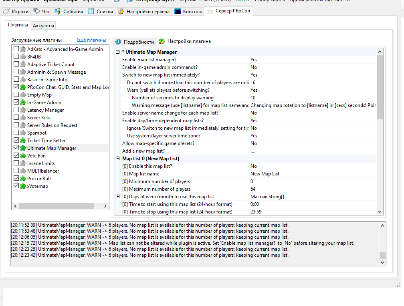Click the gray puzzle icon beside AdKats plugin

pos(23,49)
